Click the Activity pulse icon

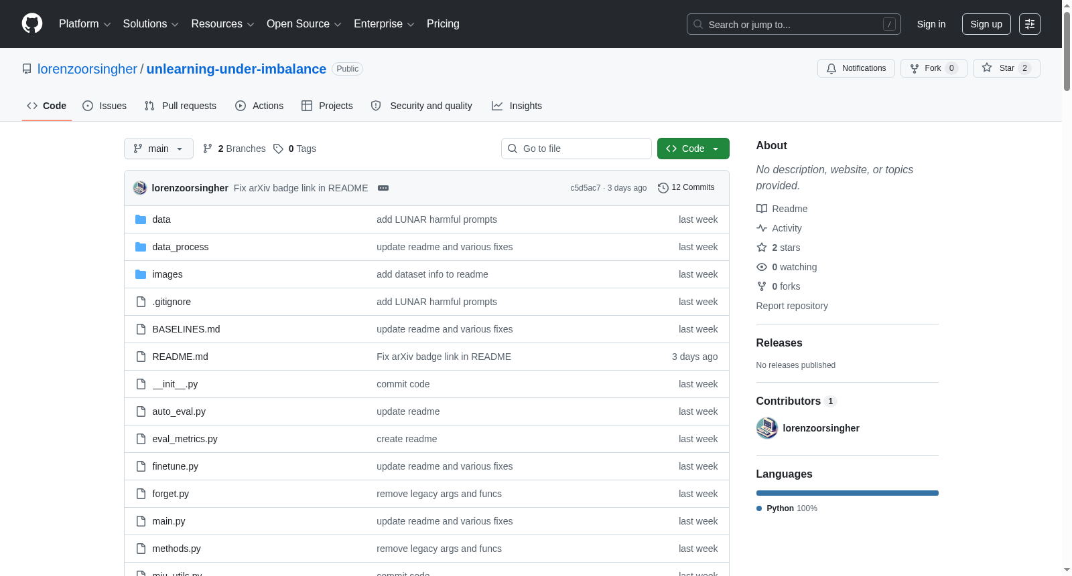[762, 228]
